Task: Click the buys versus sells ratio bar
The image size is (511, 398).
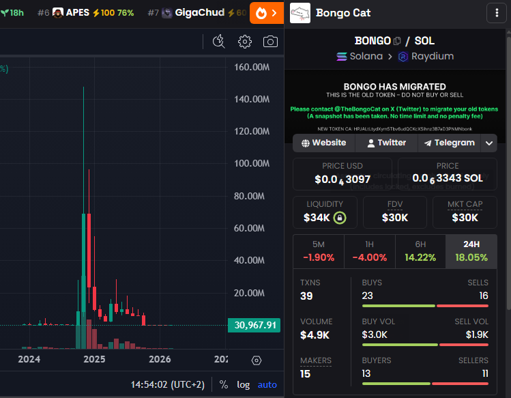Action: pyautogui.click(x=425, y=306)
